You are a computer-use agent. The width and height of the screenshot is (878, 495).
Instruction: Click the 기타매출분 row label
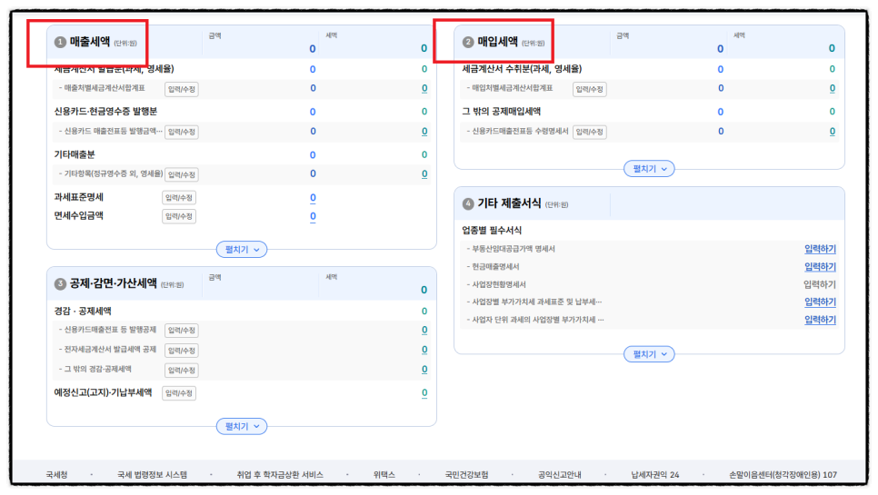click(x=75, y=154)
